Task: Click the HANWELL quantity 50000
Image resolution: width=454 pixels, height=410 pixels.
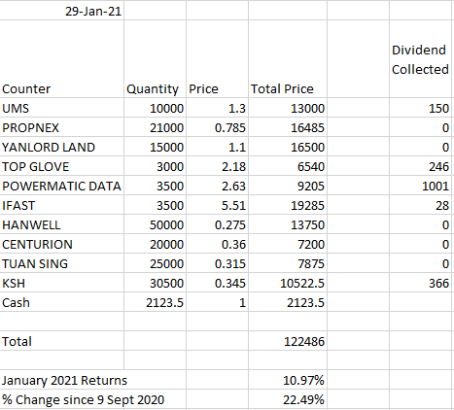Action: coord(155,224)
